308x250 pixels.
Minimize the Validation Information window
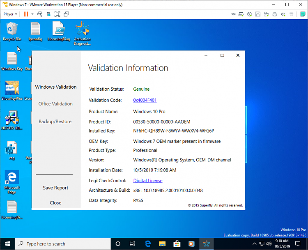tap(206, 55)
